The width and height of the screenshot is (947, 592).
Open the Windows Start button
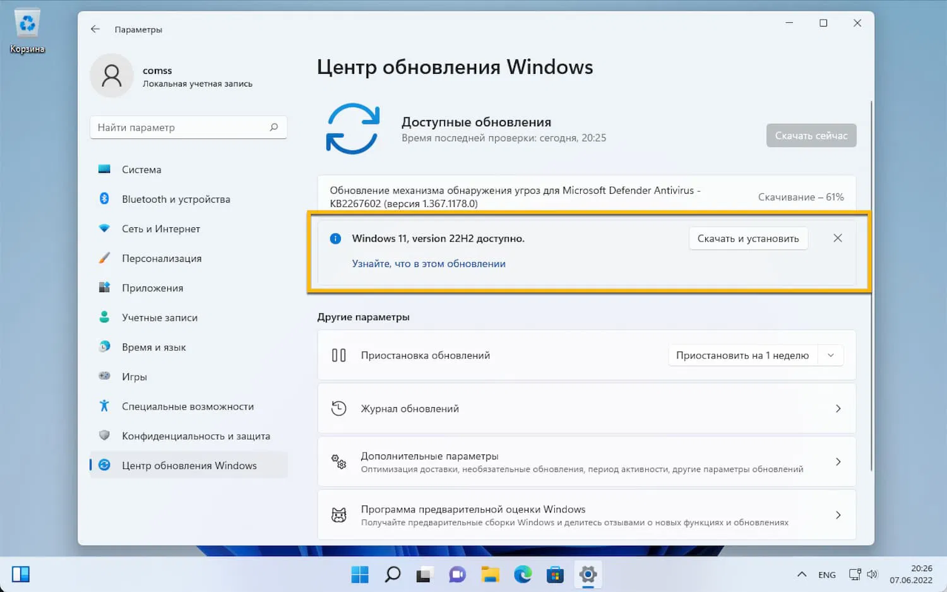(x=360, y=574)
